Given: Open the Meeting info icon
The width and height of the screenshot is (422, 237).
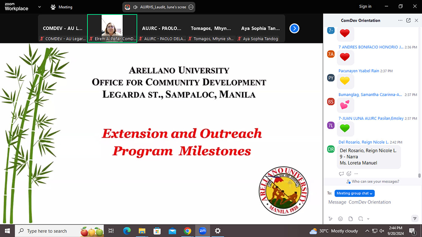Looking at the screenshot, I should tap(53, 7).
